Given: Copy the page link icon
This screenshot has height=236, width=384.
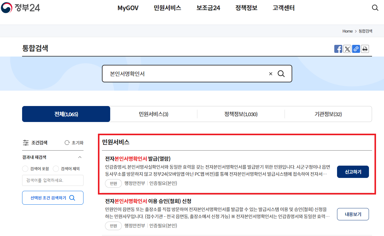Looking at the screenshot, I should [x=356, y=49].
